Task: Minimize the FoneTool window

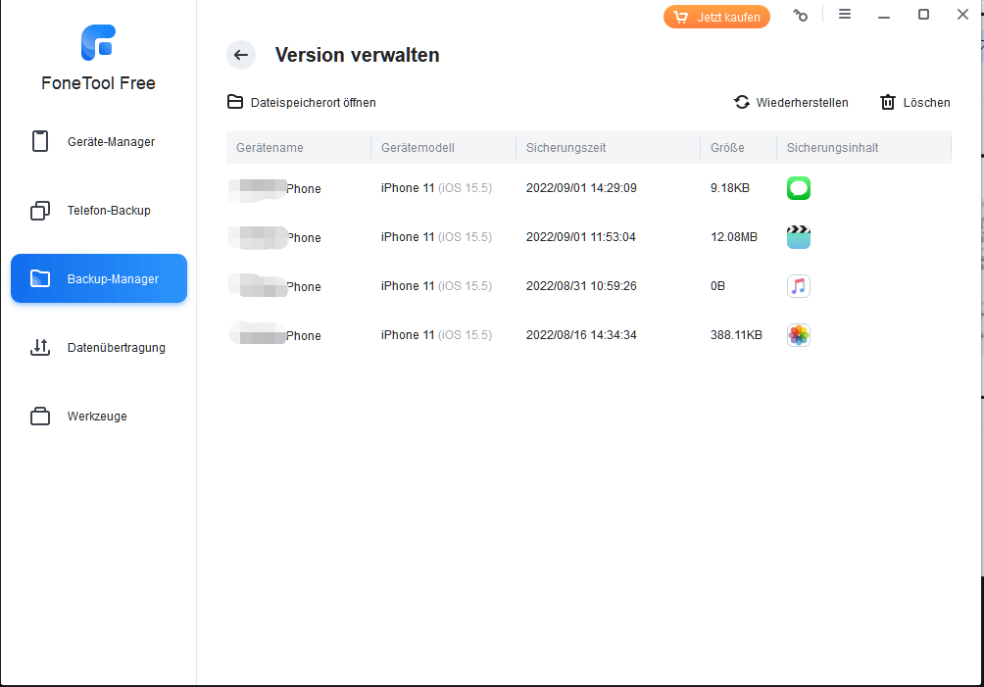Action: (x=884, y=15)
